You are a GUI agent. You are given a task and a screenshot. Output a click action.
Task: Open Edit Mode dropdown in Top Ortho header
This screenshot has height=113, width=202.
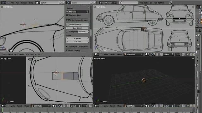(40, 106)
